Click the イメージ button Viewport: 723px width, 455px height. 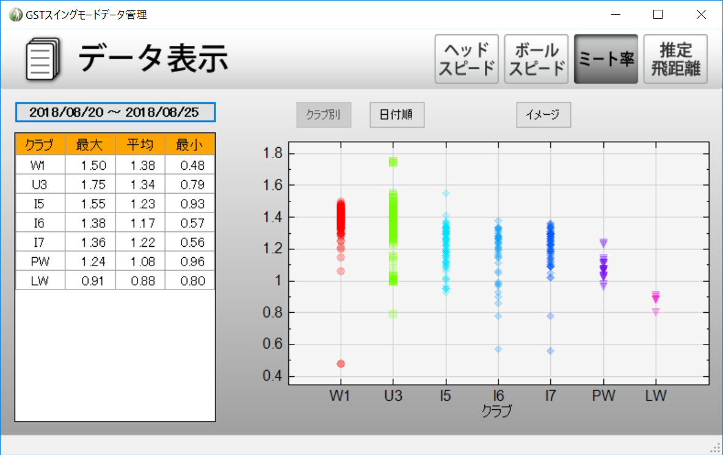[x=543, y=115]
